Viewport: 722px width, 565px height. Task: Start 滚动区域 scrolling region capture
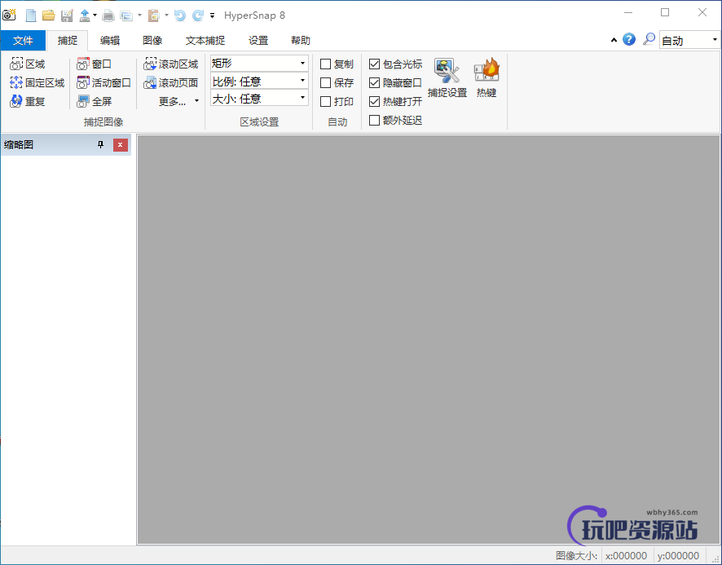[x=171, y=64]
